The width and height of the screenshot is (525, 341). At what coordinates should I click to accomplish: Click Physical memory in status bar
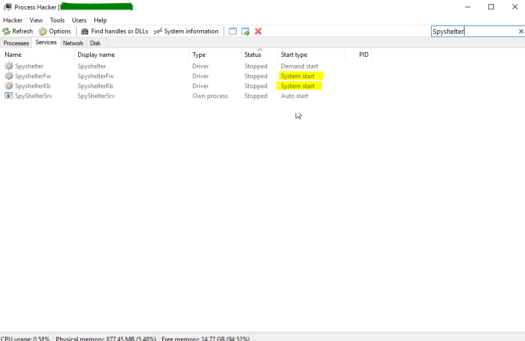click(x=106, y=338)
